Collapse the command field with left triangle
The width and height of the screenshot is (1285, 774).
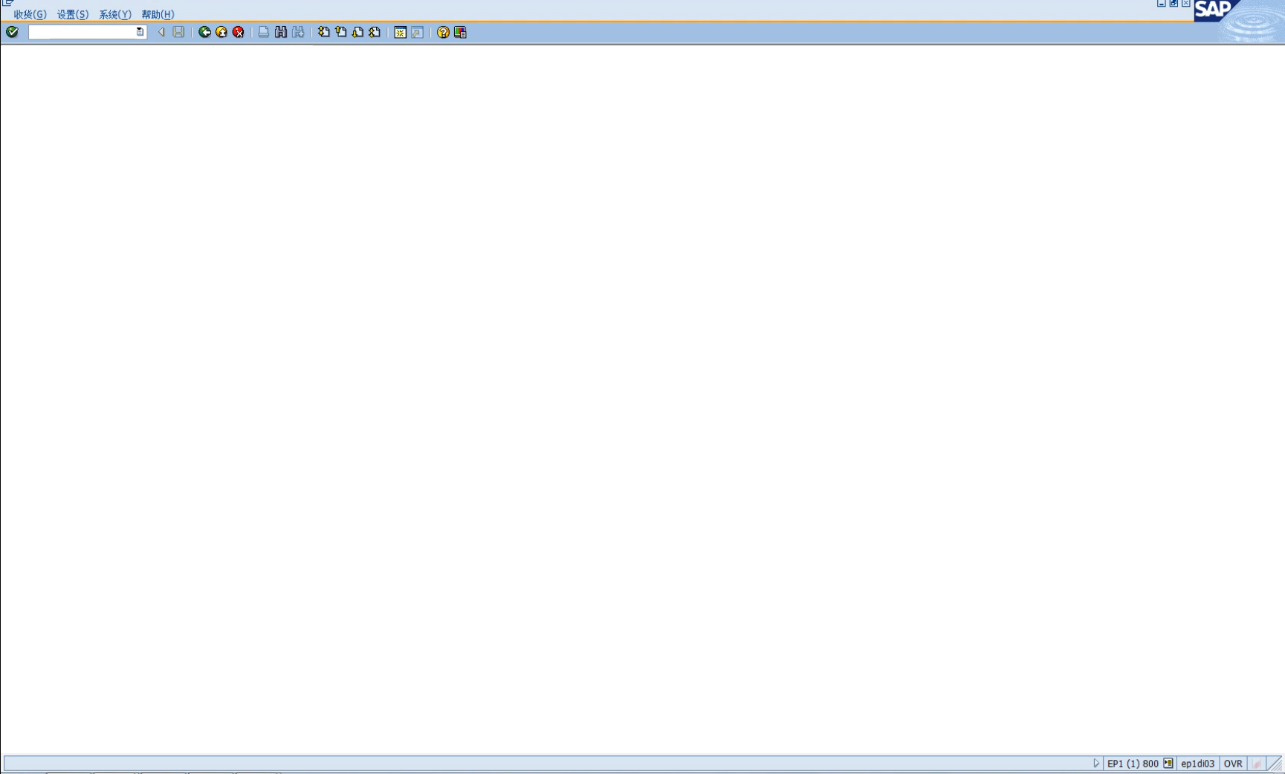(x=161, y=32)
